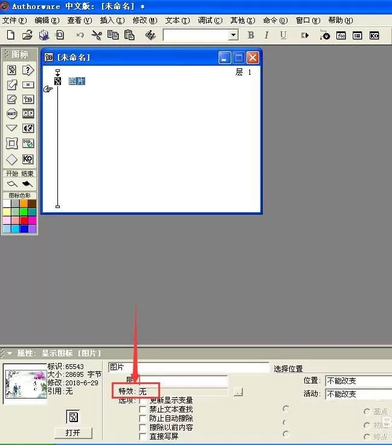Screen dimensions: 392x445
Task: Tick the 直接写屏 checkbox
Action: pyautogui.click(x=143, y=436)
